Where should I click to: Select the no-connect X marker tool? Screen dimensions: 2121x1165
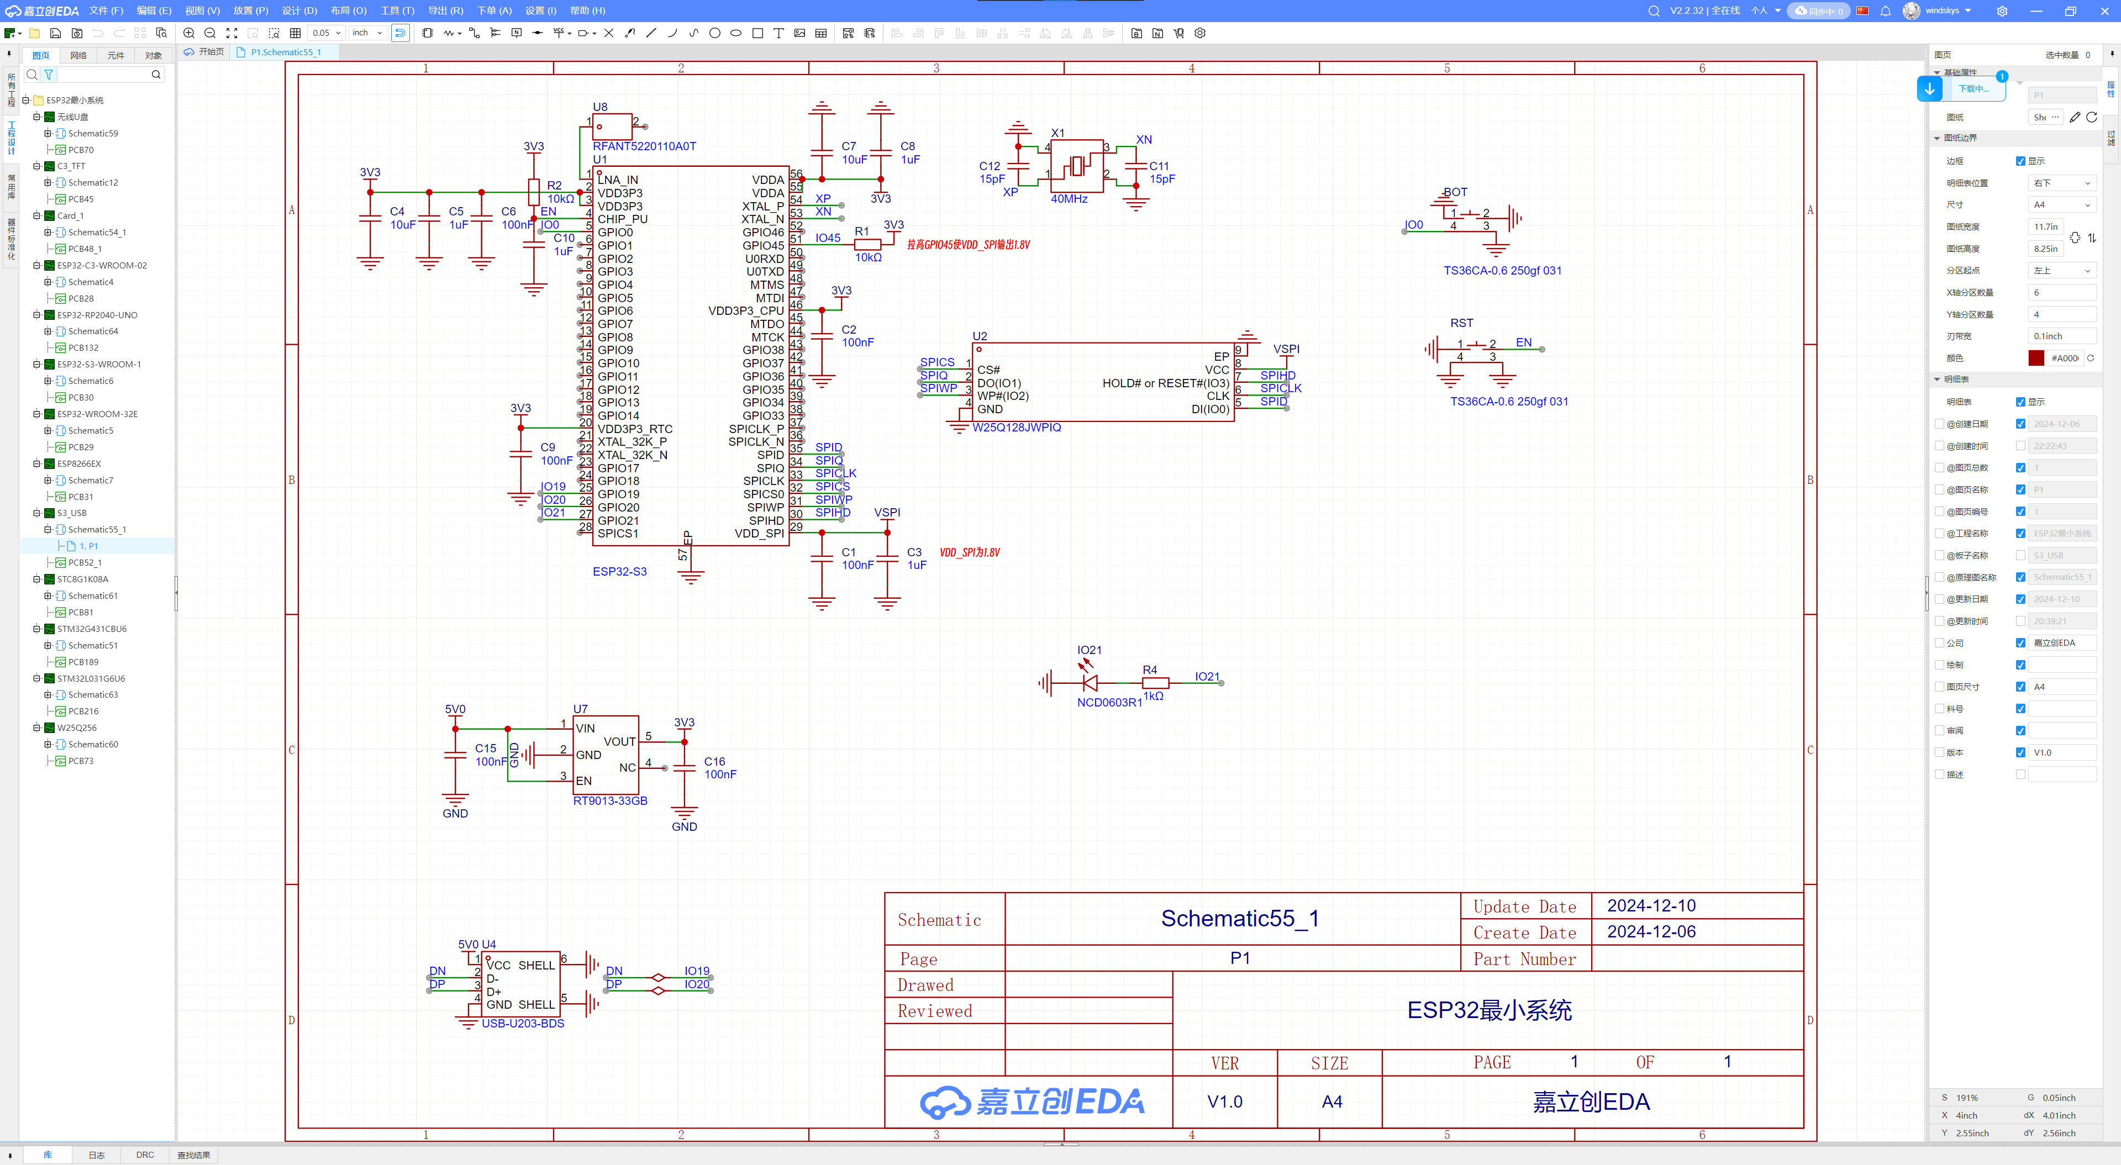[x=608, y=33]
